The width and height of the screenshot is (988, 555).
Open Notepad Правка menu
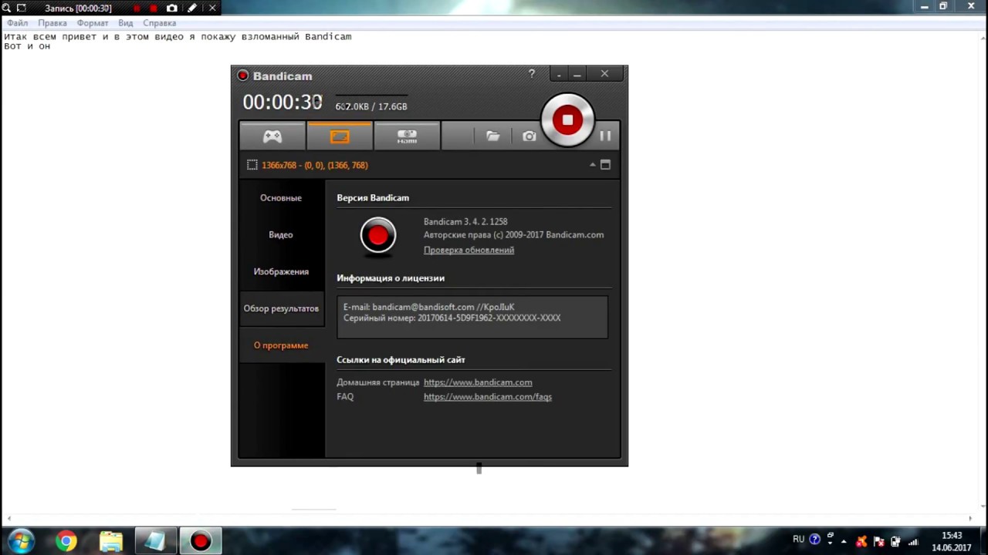(52, 23)
